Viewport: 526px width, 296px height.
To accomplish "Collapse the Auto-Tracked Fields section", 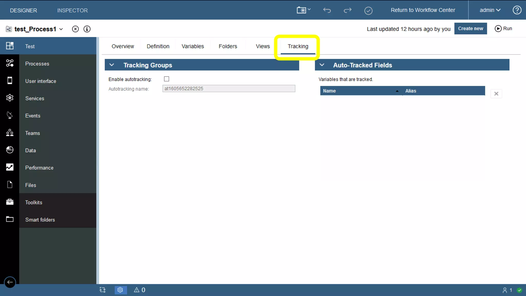I will coord(322,65).
